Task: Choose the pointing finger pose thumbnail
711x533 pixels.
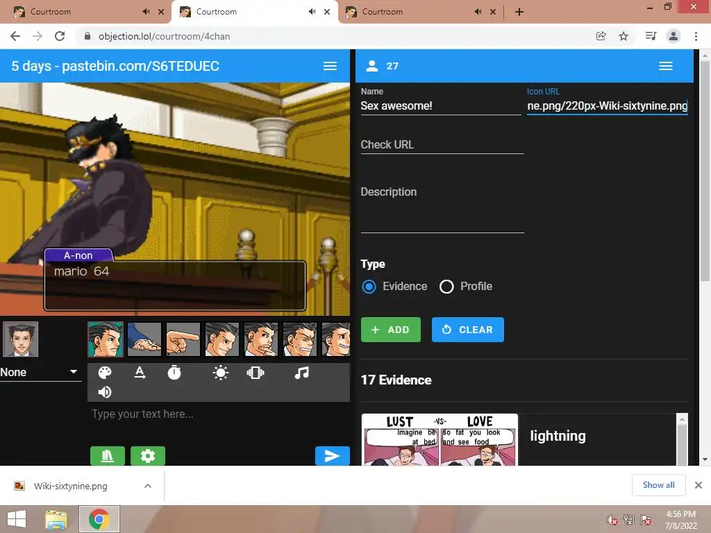Action: tap(183, 339)
